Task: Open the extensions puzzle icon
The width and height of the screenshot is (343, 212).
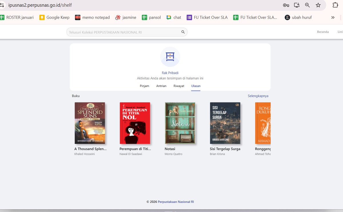Action: tap(335, 5)
